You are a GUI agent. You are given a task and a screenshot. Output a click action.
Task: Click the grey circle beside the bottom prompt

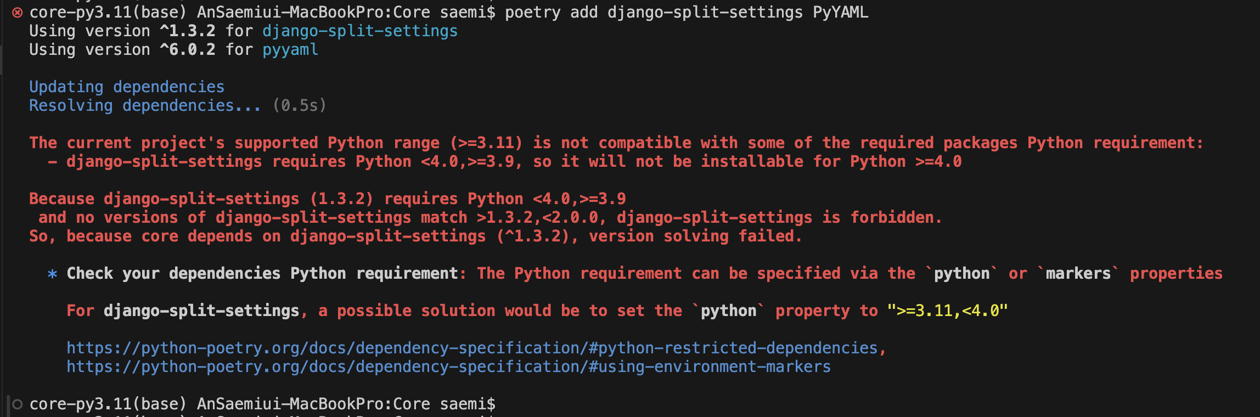(x=18, y=404)
